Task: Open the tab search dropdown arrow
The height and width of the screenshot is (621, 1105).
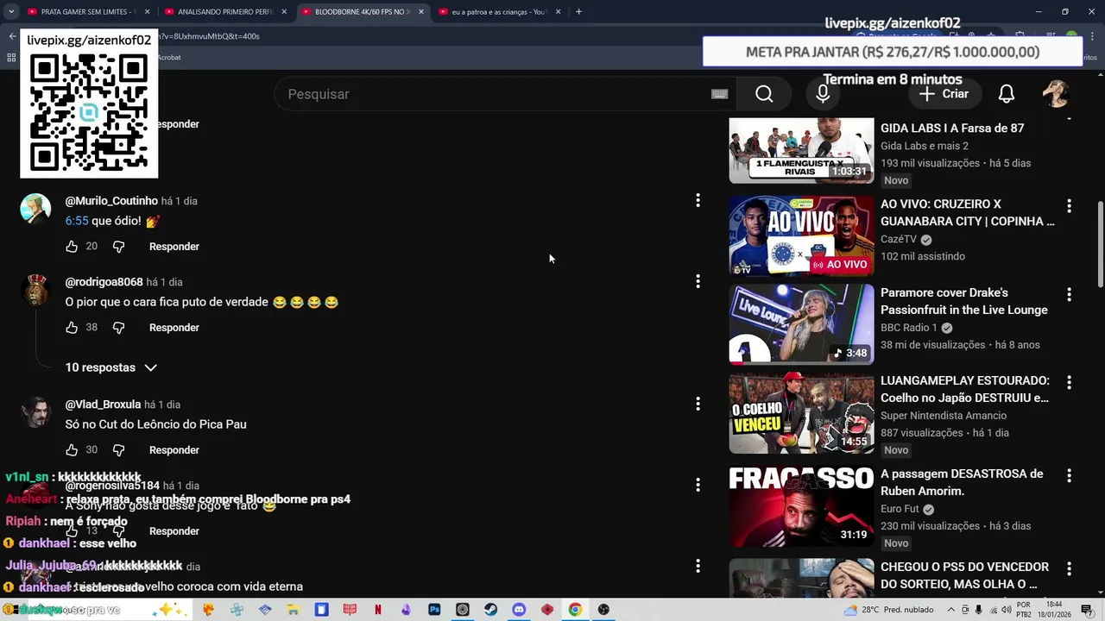Action: (x=11, y=12)
